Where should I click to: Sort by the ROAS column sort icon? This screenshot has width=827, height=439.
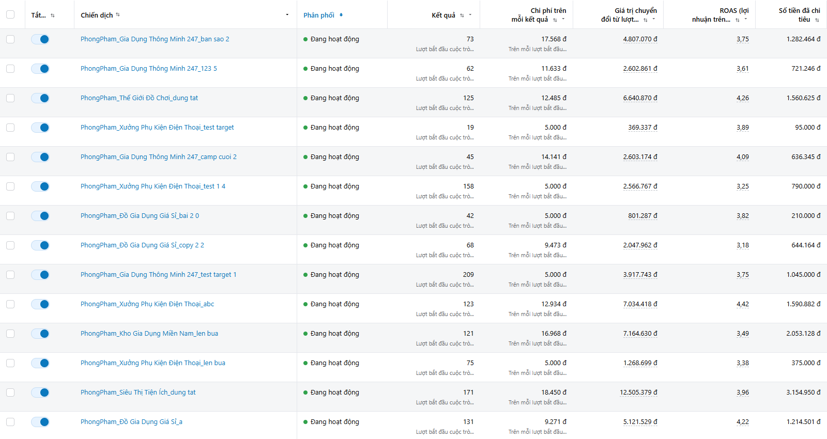tap(738, 20)
